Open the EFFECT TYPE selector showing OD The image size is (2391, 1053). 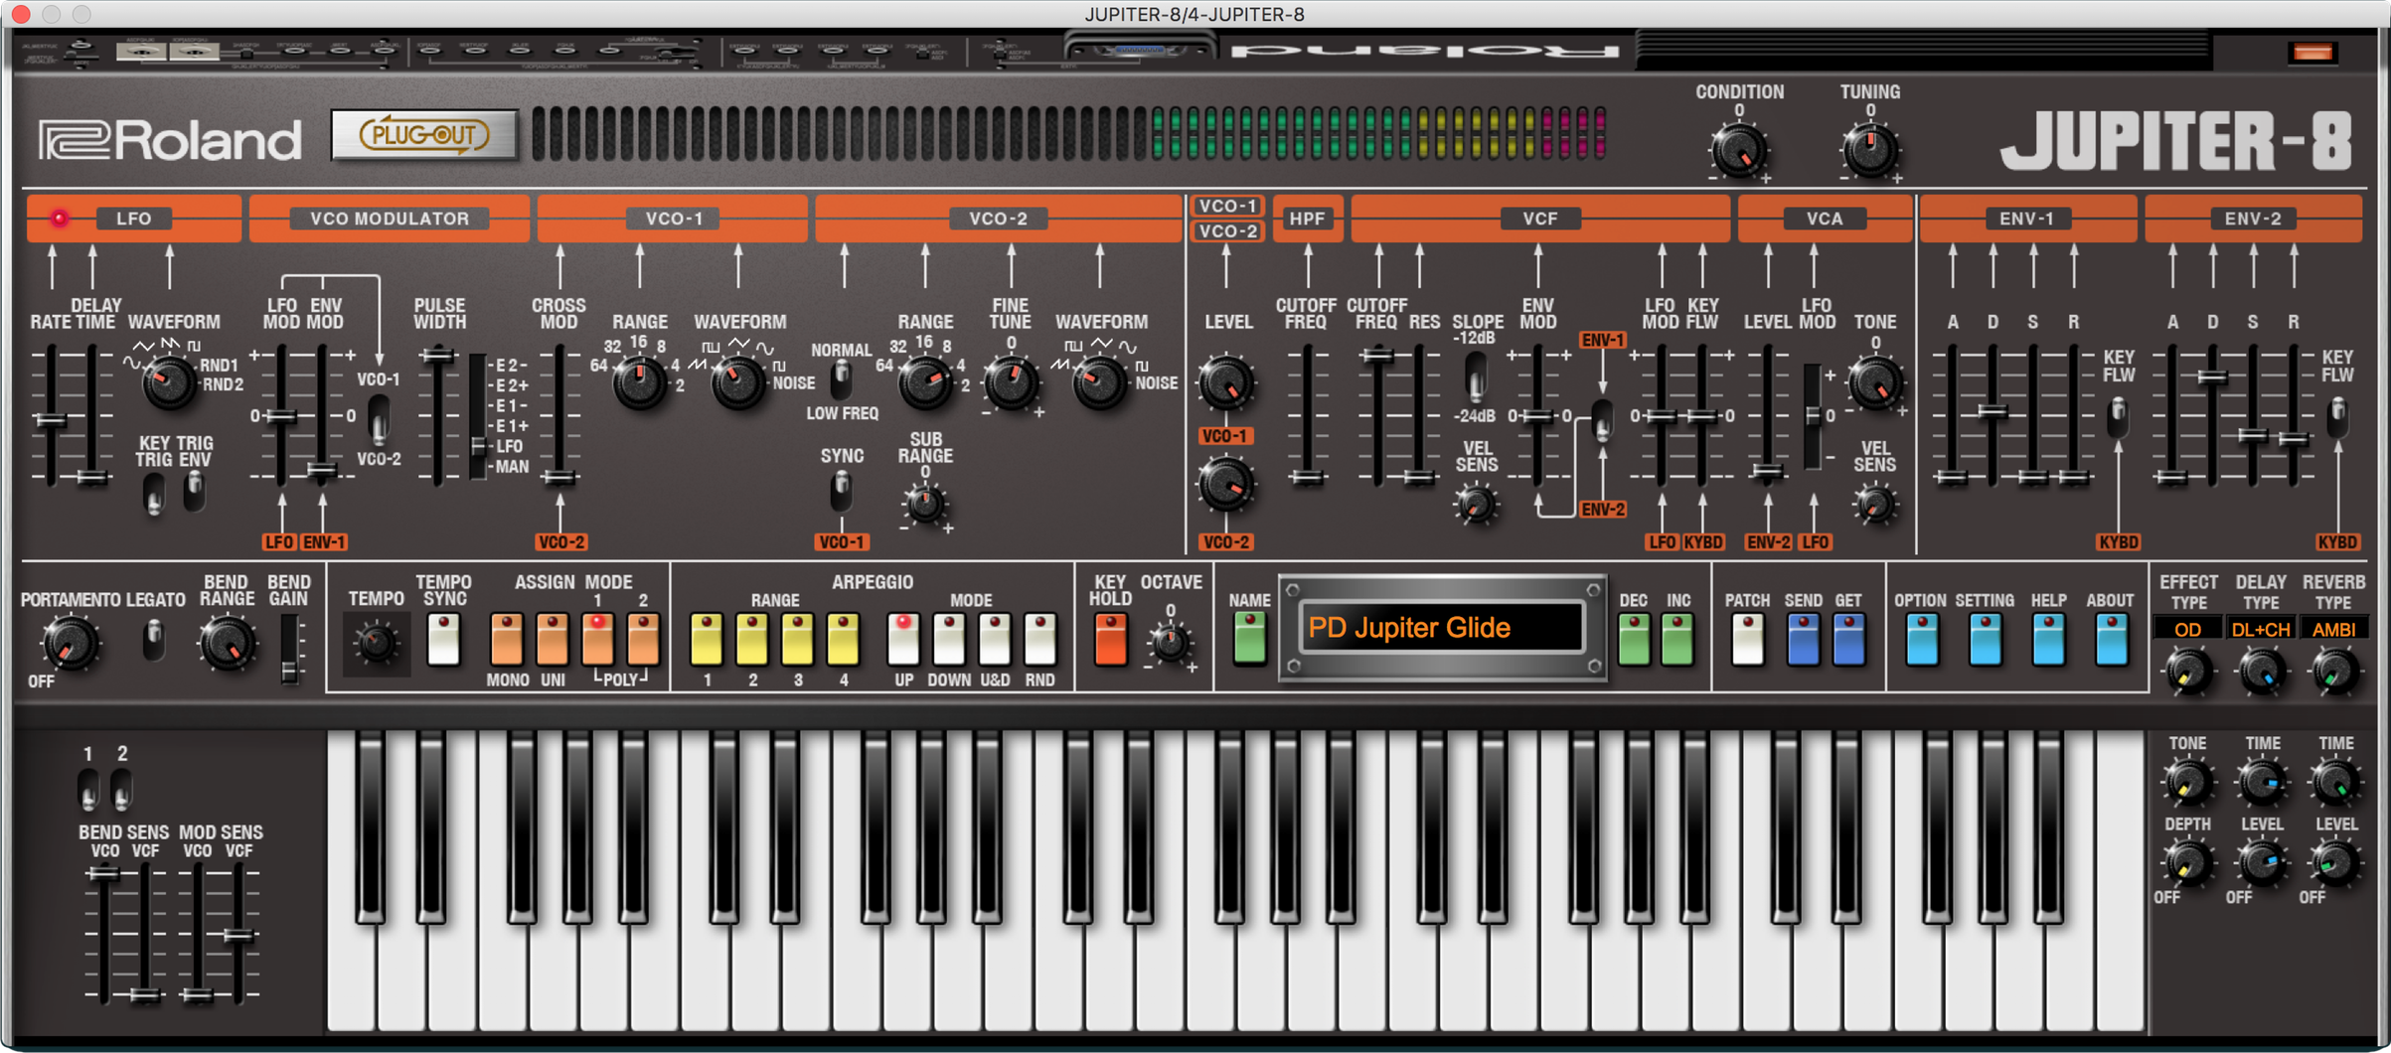[2187, 629]
